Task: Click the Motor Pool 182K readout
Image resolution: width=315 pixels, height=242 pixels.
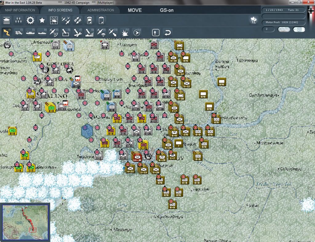Action: coord(283,22)
